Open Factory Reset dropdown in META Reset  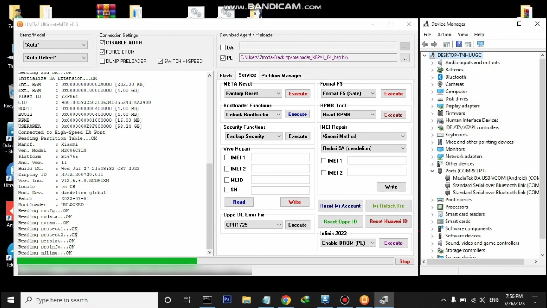pyautogui.click(x=253, y=93)
